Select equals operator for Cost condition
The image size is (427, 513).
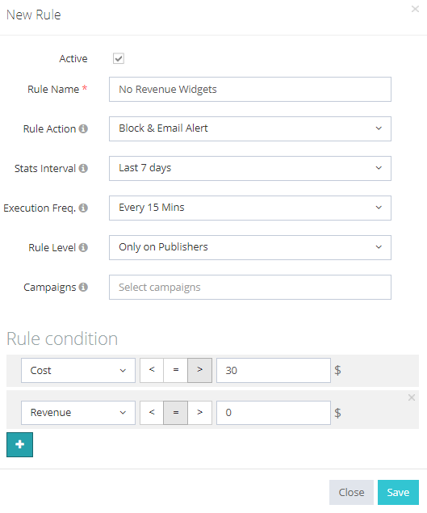point(176,370)
